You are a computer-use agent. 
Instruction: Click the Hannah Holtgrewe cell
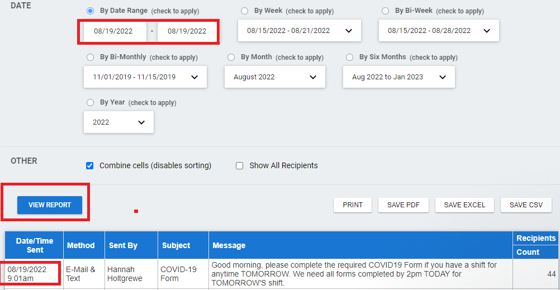coord(131,274)
